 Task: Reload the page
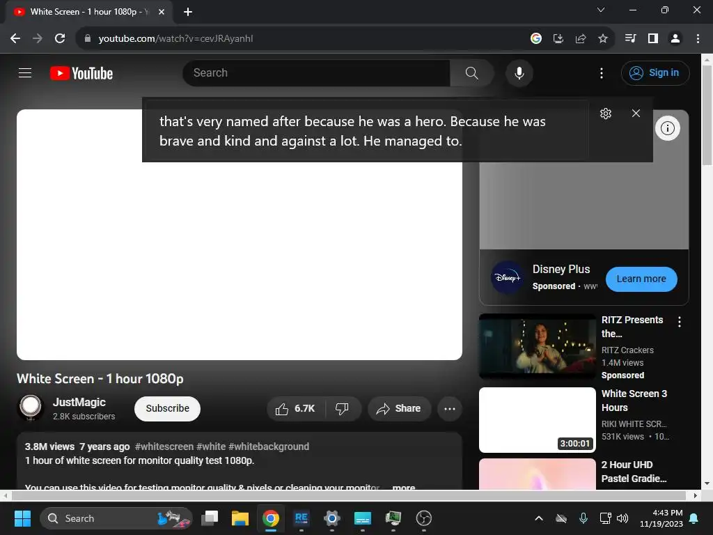(x=60, y=38)
